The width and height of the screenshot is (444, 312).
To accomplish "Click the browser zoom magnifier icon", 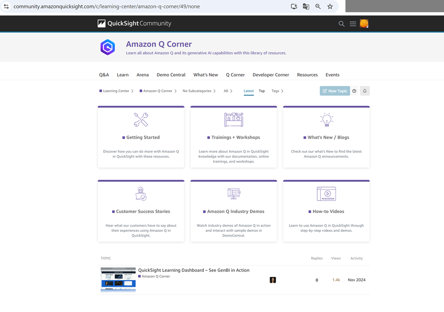I will click(x=318, y=6).
